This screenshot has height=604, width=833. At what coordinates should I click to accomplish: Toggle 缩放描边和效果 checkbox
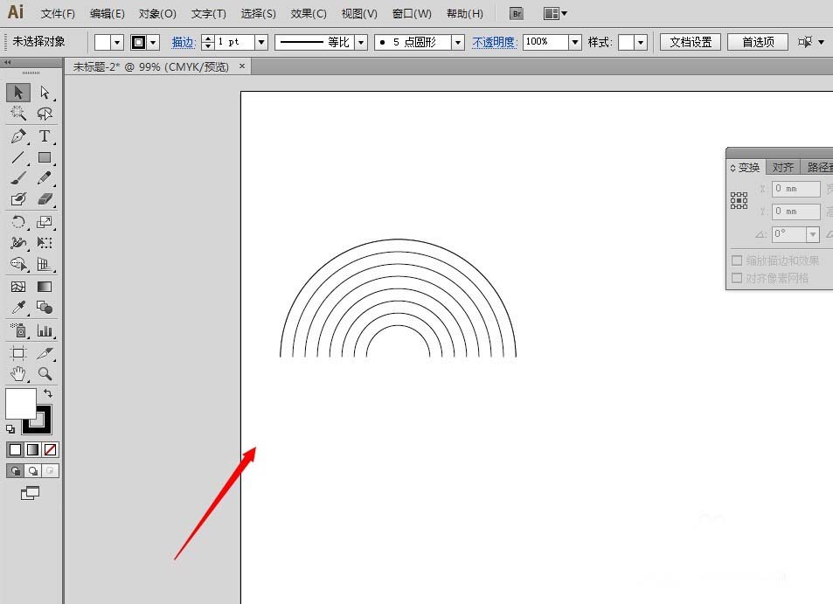click(x=737, y=260)
